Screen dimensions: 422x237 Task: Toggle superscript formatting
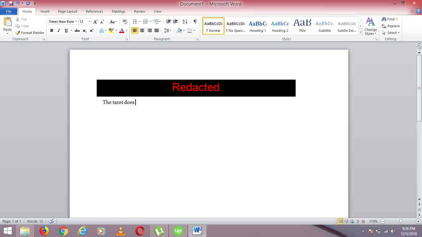coord(92,31)
